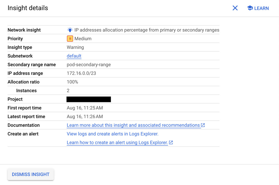Click external link icon after Logs Explorer
This screenshot has height=185, width=279.
click(x=171, y=143)
